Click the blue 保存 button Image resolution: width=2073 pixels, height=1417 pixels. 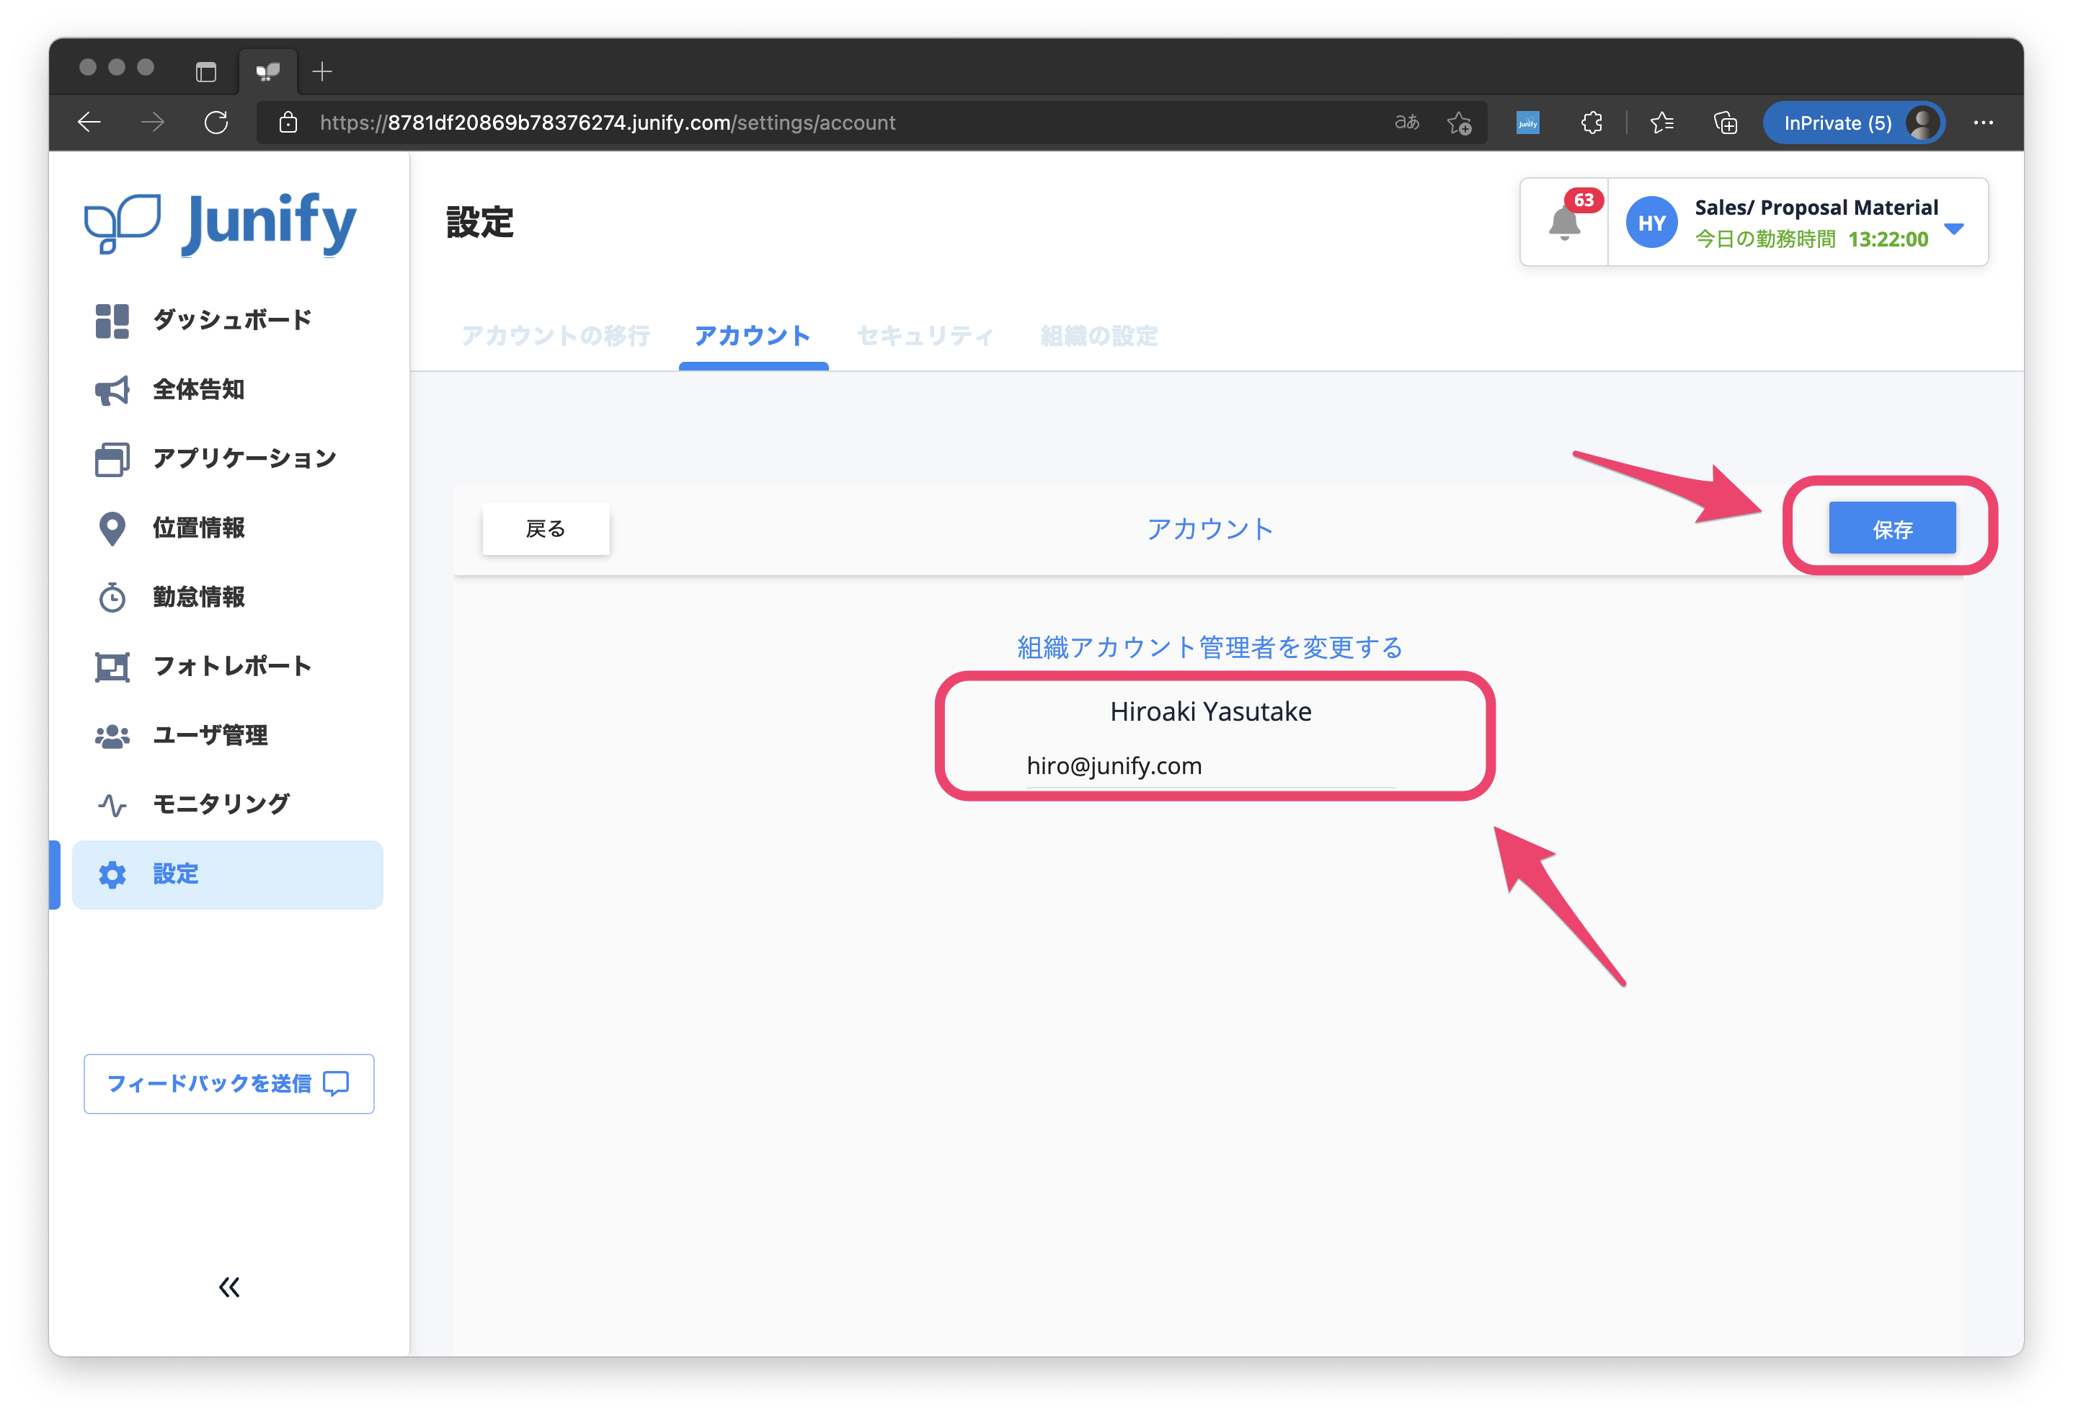point(1892,529)
